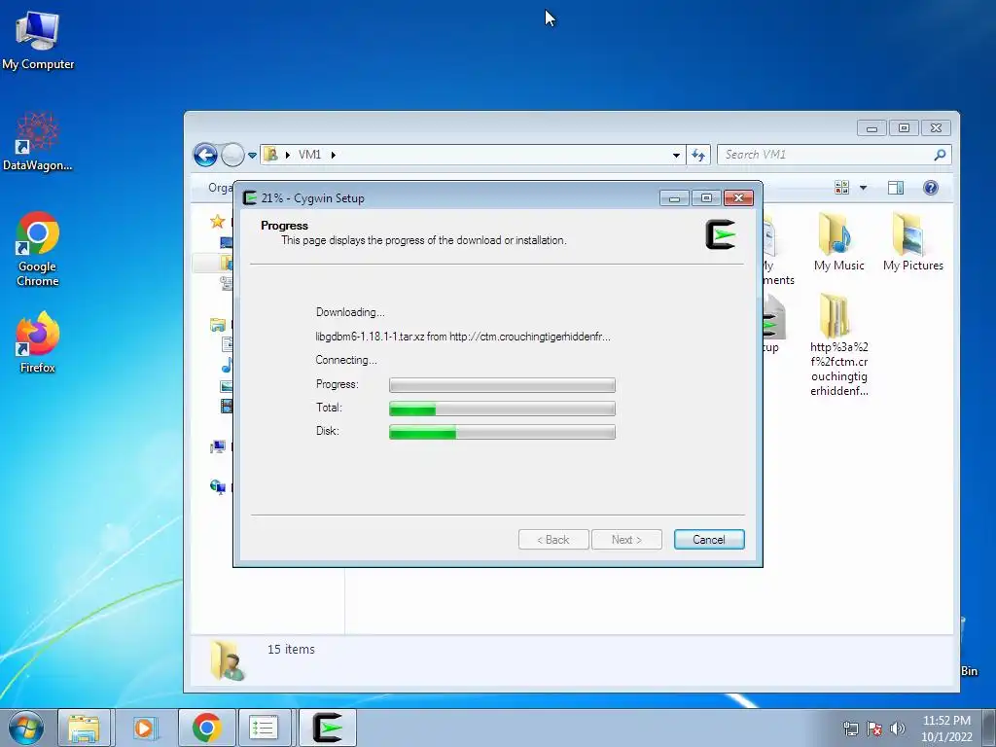This screenshot has width=996, height=747.
Task: Launch Google Chrome desktop shortcut
Action: pos(38,249)
